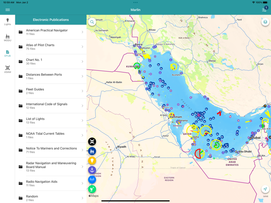Switch to the Lights tab

tap(8, 22)
